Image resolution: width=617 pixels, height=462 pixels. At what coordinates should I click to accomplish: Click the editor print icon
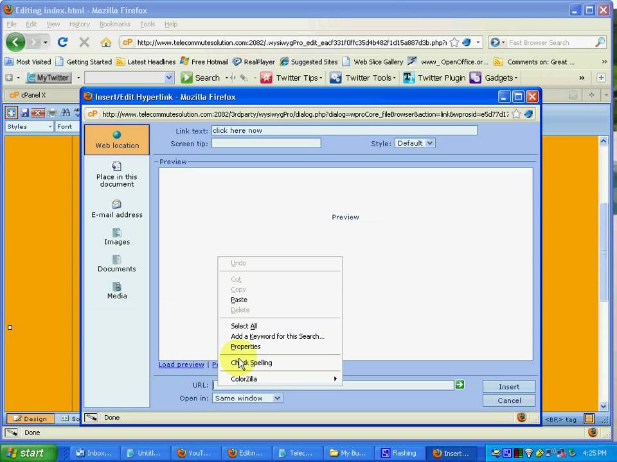52,113
